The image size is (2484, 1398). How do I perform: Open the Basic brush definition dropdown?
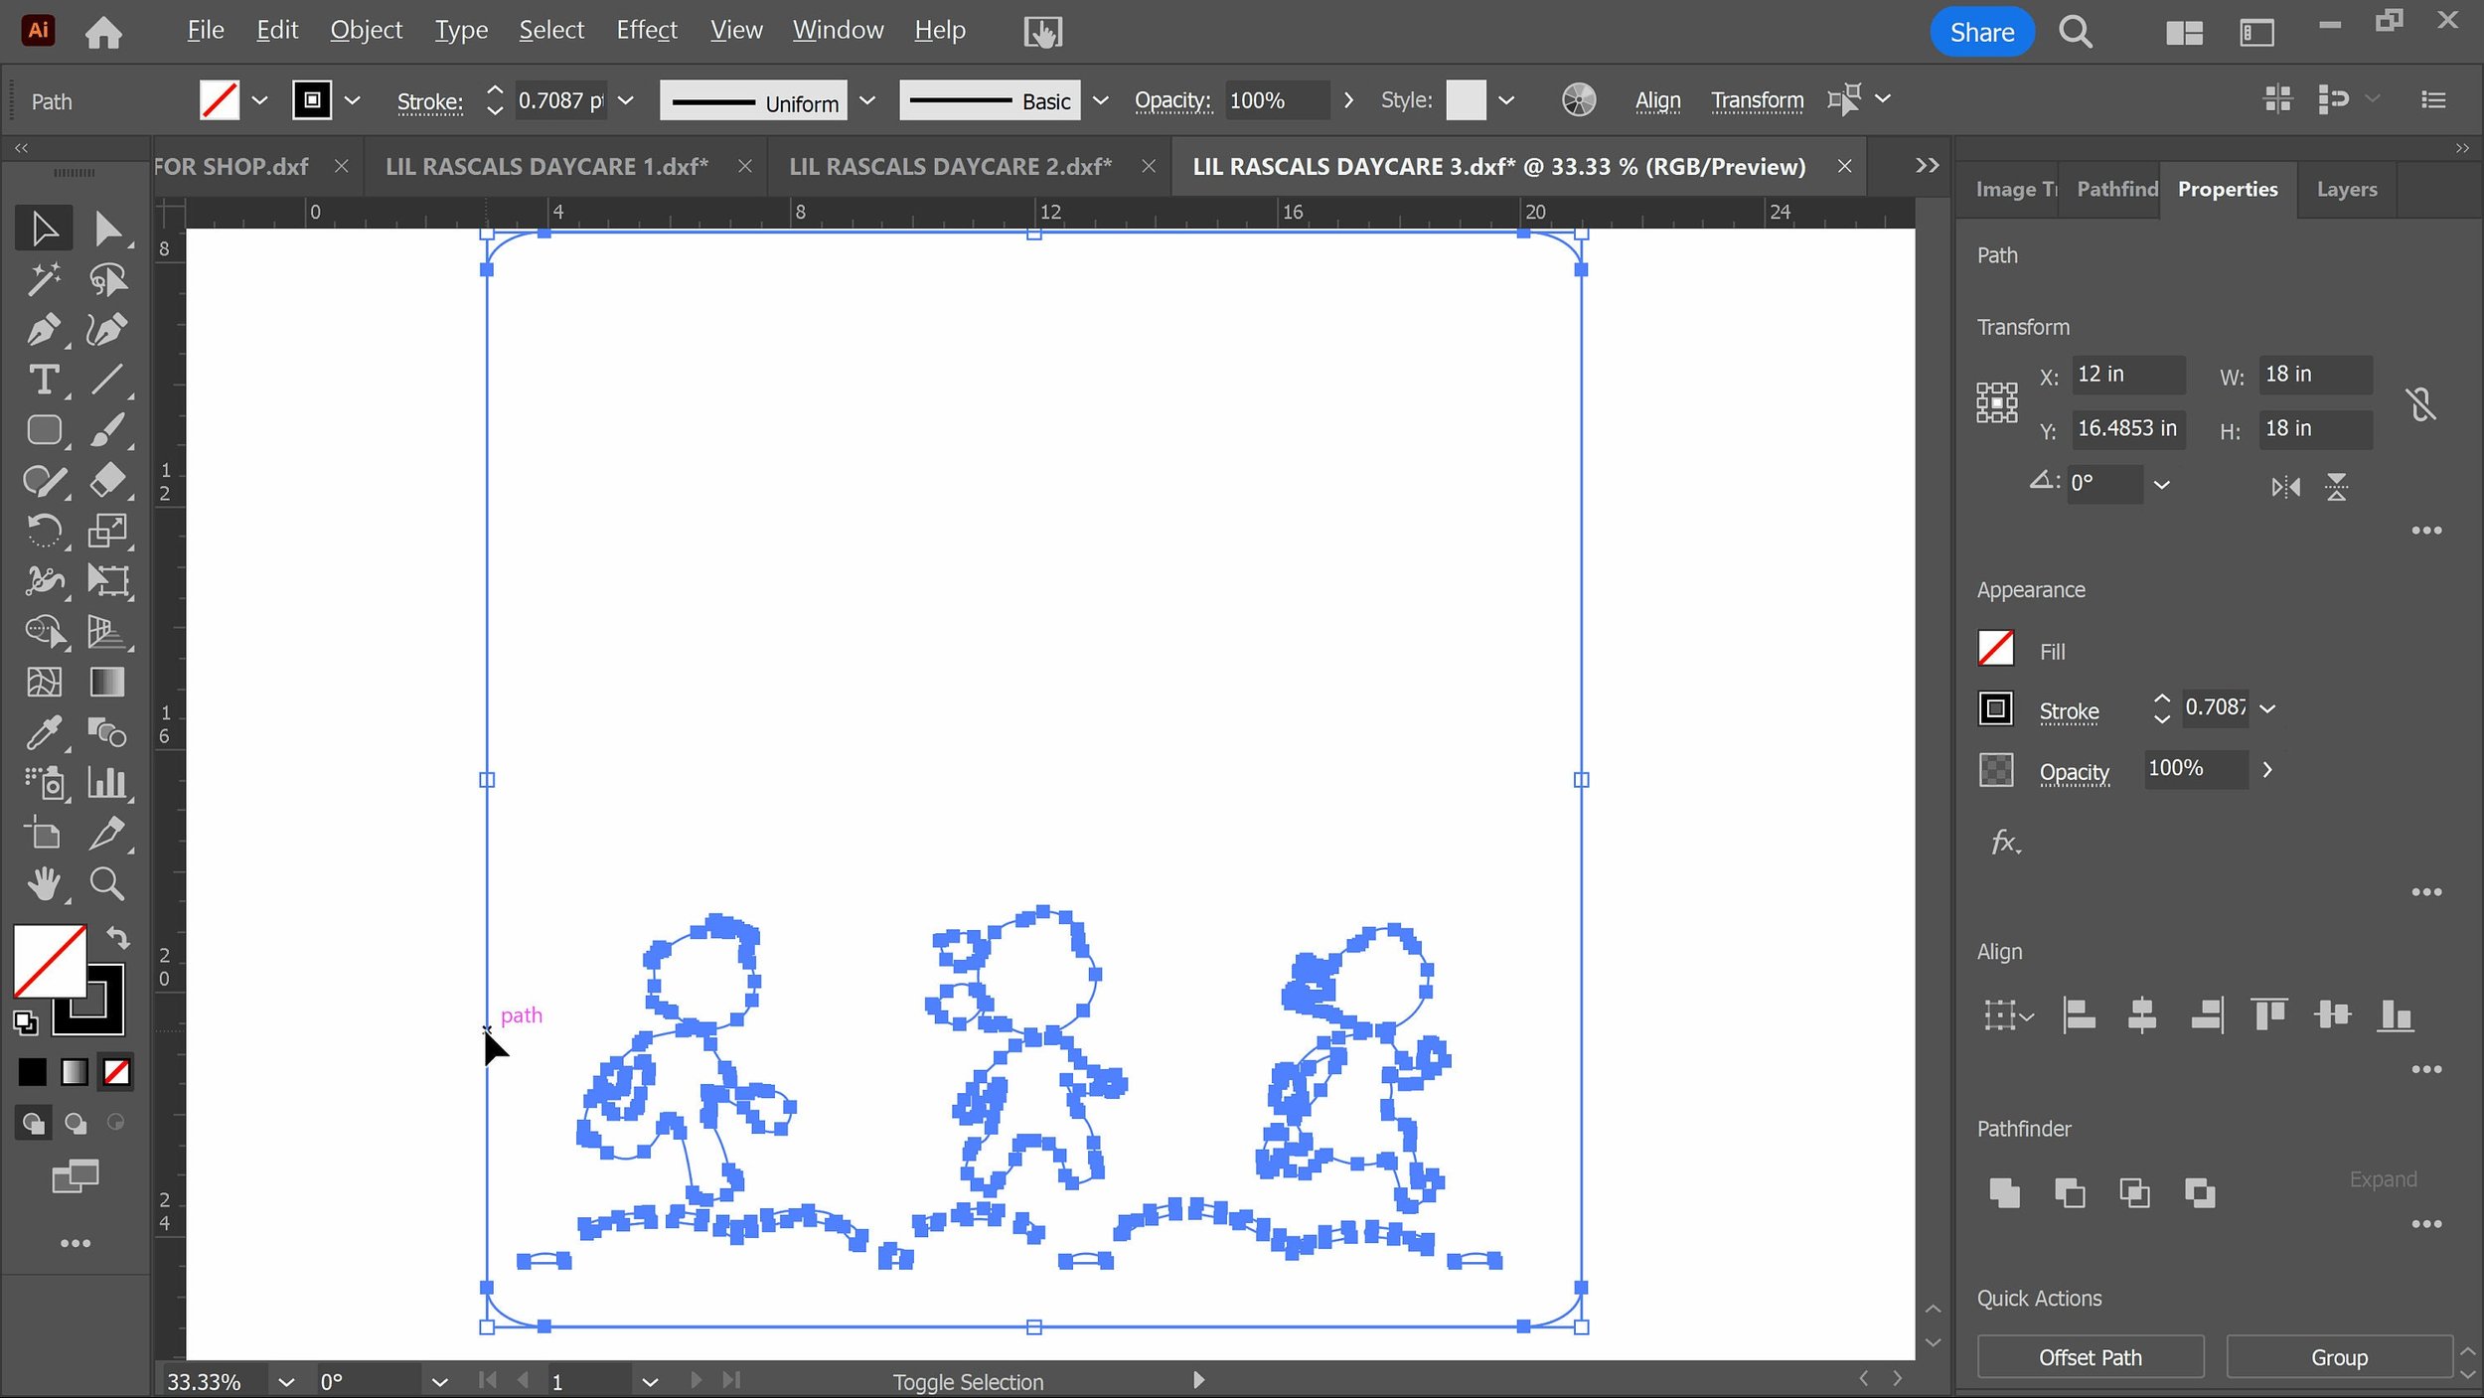coord(1100,100)
